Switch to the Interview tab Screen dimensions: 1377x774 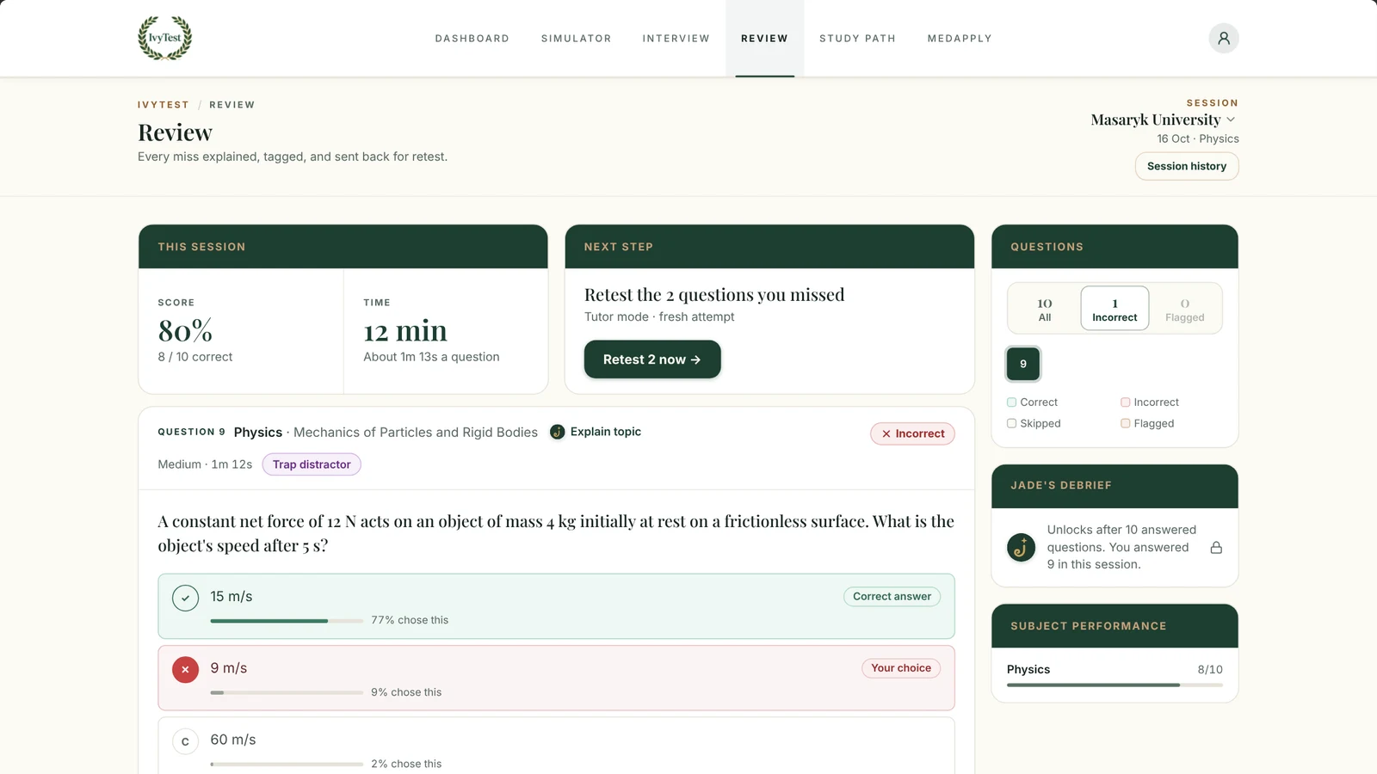676,39
